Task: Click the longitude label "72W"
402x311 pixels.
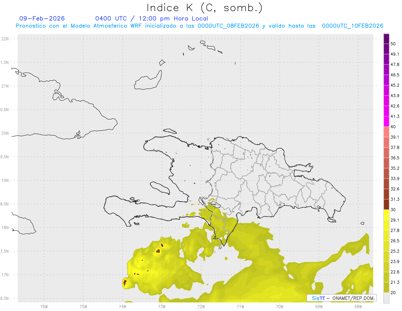Action: coord(201,307)
